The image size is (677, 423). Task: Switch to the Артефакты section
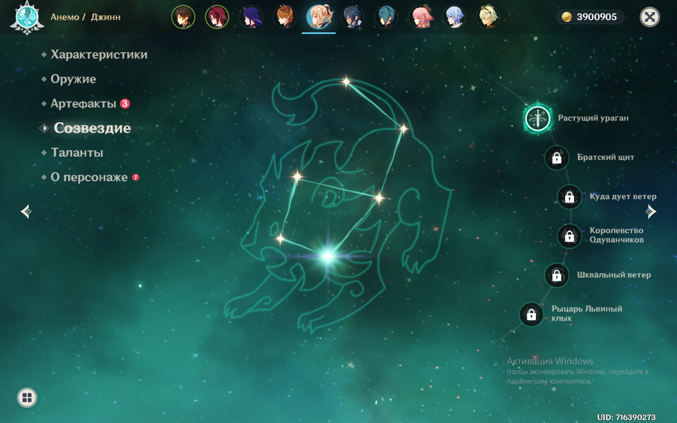(x=84, y=103)
